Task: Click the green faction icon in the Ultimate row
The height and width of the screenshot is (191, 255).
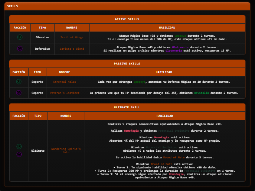Action: tap(19, 146)
